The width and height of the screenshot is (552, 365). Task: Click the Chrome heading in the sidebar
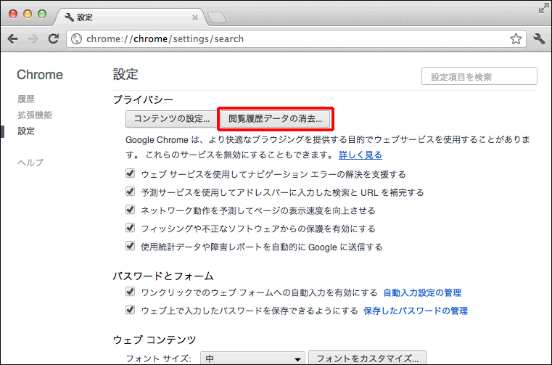(40, 75)
